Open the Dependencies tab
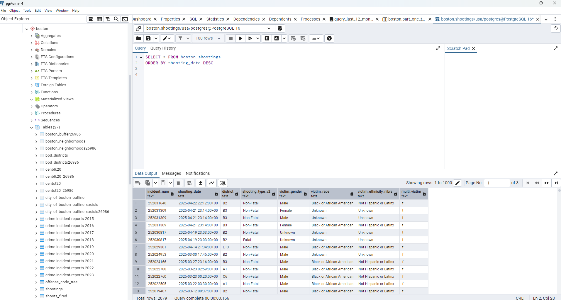 (x=246, y=19)
